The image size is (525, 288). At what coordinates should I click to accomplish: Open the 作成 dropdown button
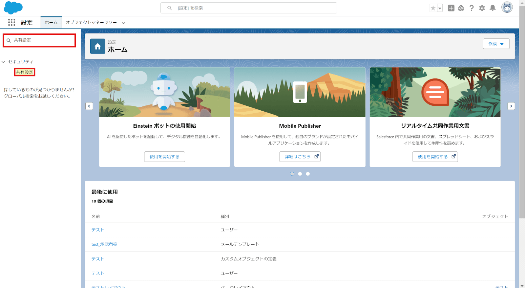(x=496, y=44)
